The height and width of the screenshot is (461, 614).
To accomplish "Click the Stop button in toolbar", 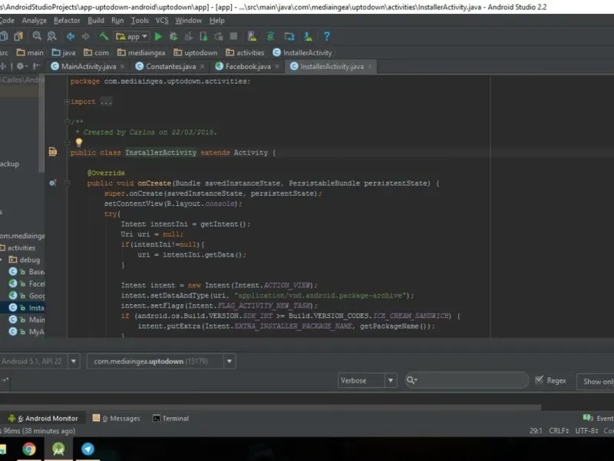I will [x=233, y=36].
